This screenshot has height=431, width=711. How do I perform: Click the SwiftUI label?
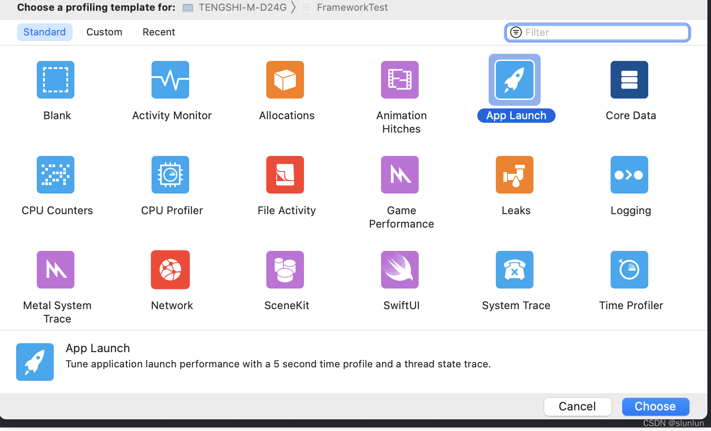click(x=402, y=306)
